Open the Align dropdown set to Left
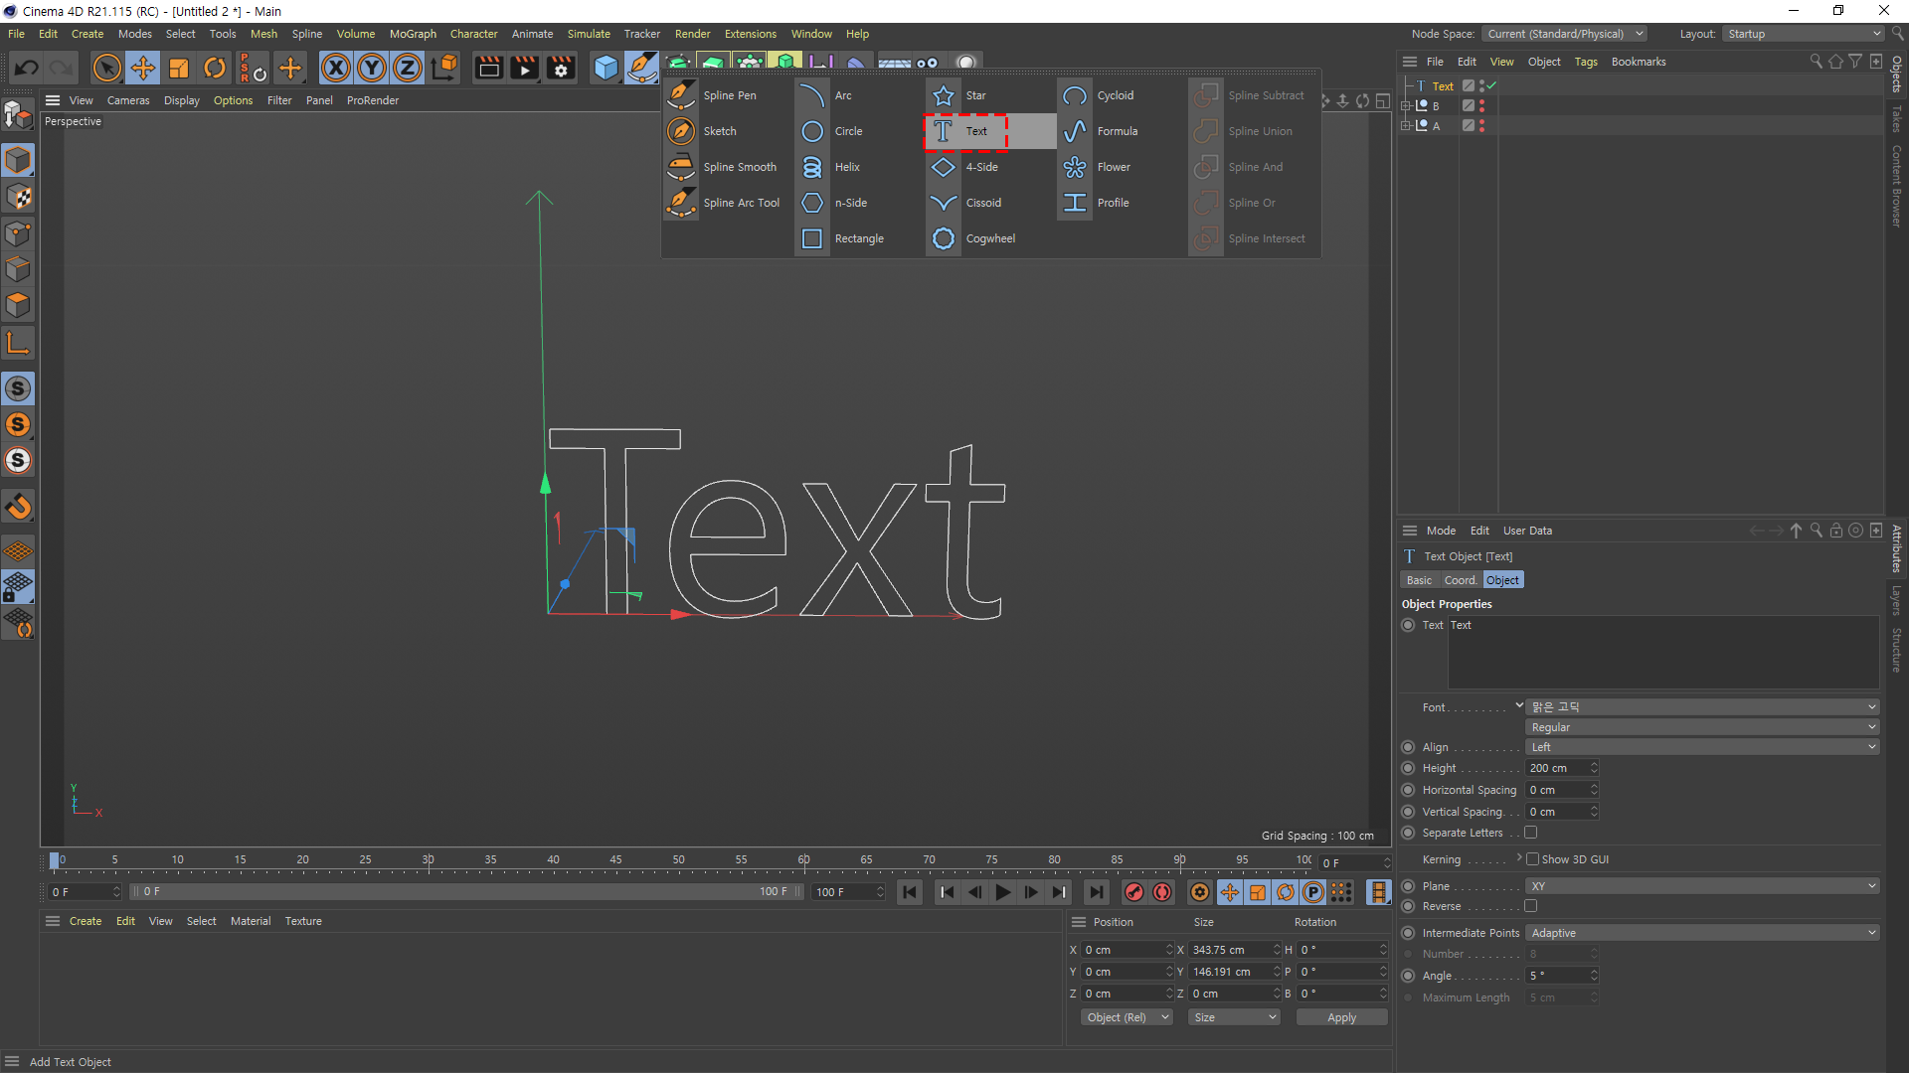1909x1073 pixels. point(1702,747)
